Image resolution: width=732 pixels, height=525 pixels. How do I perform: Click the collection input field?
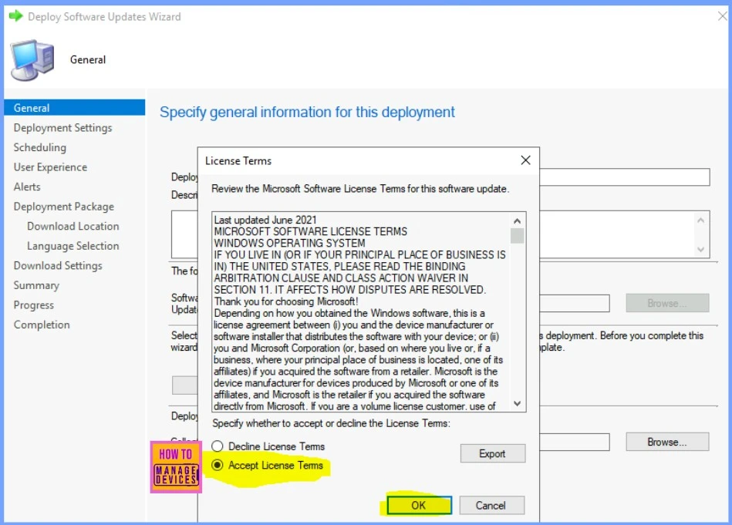click(x=575, y=442)
